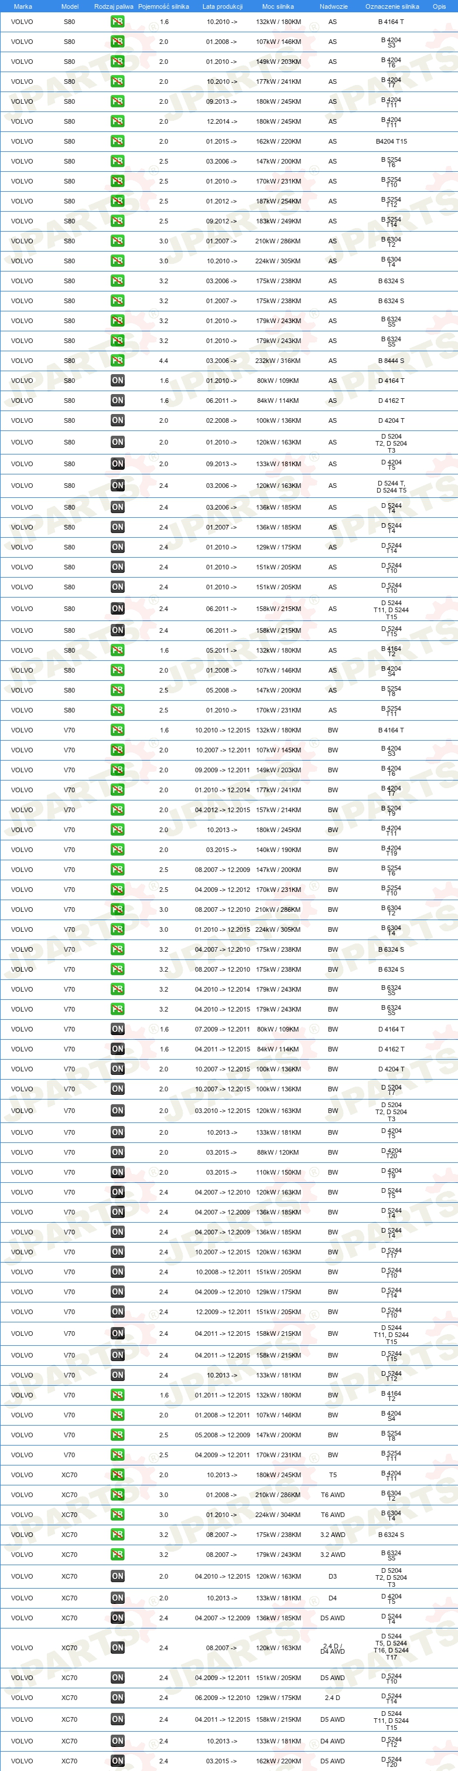Click the Rodzaj paliwa column header
Screen dimensions: 458x1771
tap(113, 6)
